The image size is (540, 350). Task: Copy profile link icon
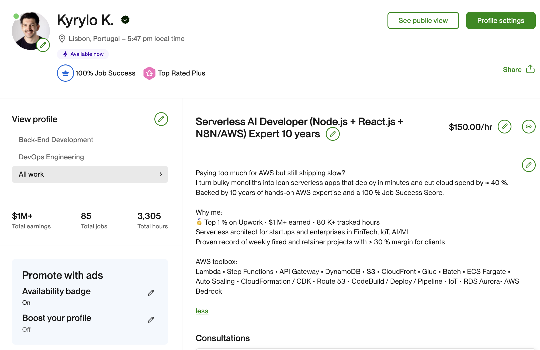[528, 127]
